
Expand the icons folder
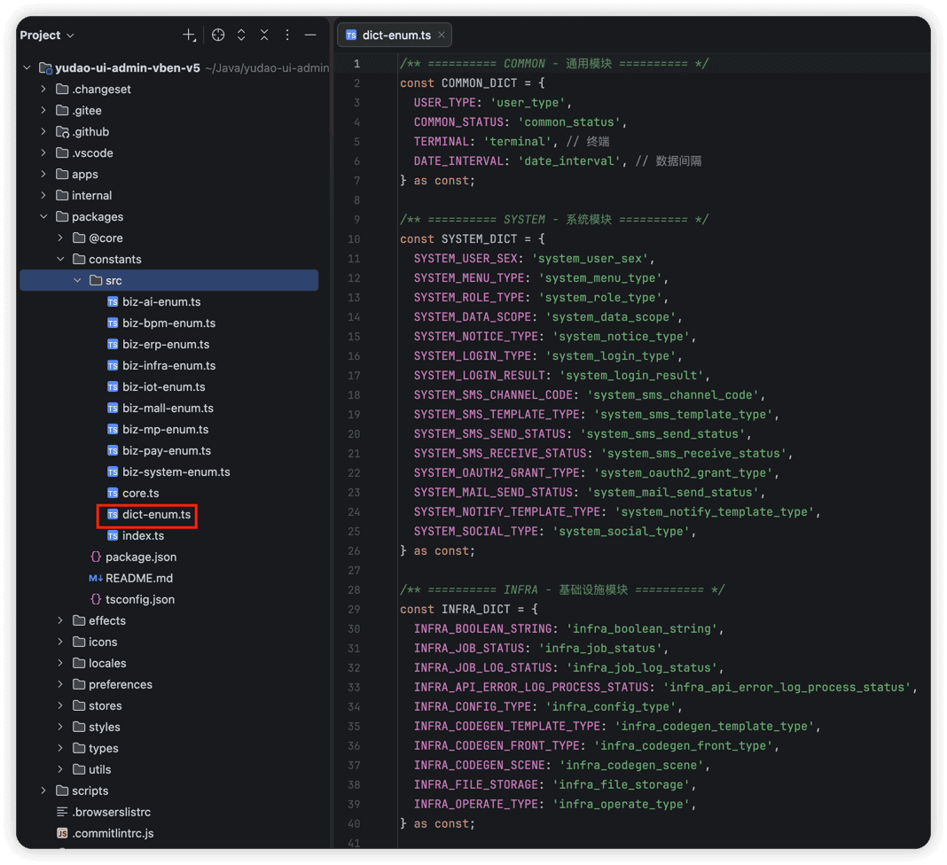59,642
